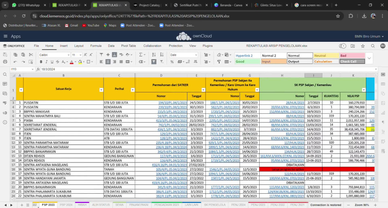The image size is (388, 208).
Task: Undo the last action
Action: 16,61
